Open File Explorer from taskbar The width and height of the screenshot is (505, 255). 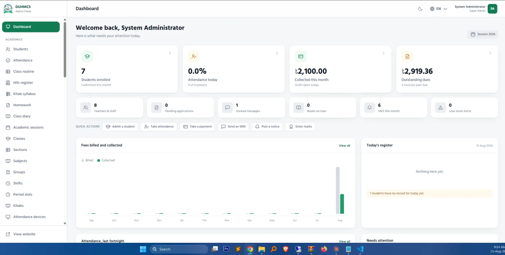point(262,249)
